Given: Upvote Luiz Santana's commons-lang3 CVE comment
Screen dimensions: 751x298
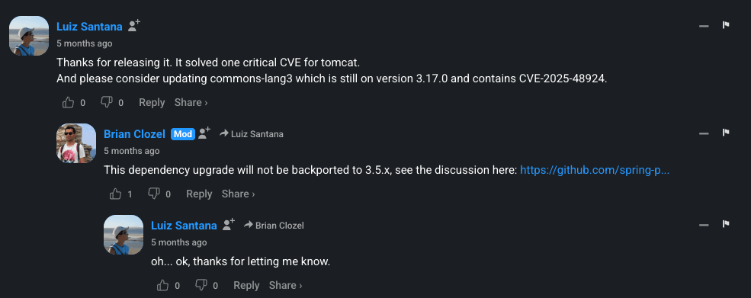Looking at the screenshot, I should (x=69, y=103).
